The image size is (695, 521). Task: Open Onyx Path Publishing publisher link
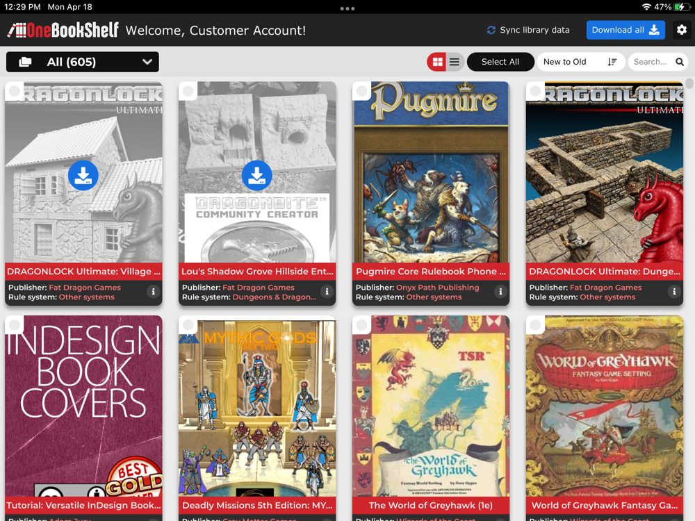pyautogui.click(x=437, y=288)
